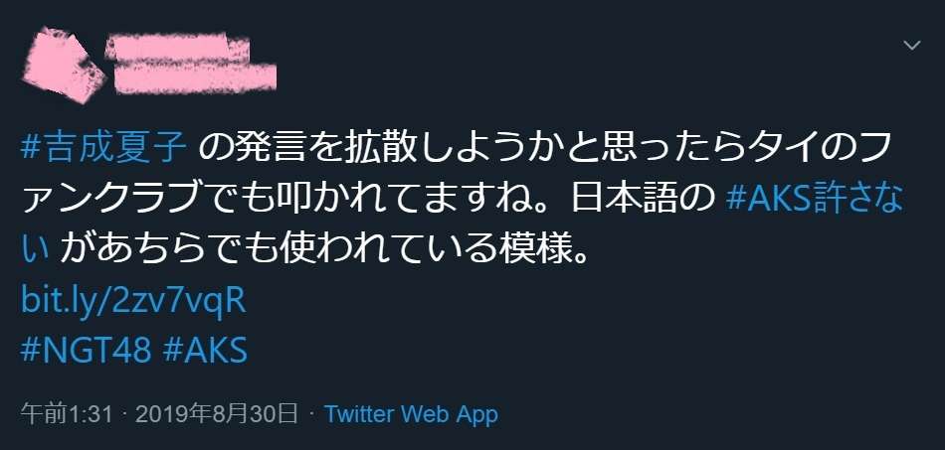This screenshot has width=945, height=450.
Task: Click the dot separator between time and date
Action: pyautogui.click(x=124, y=414)
